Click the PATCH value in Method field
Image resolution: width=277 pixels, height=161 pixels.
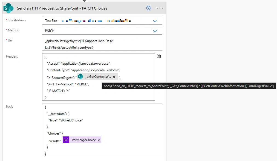(x=50, y=31)
